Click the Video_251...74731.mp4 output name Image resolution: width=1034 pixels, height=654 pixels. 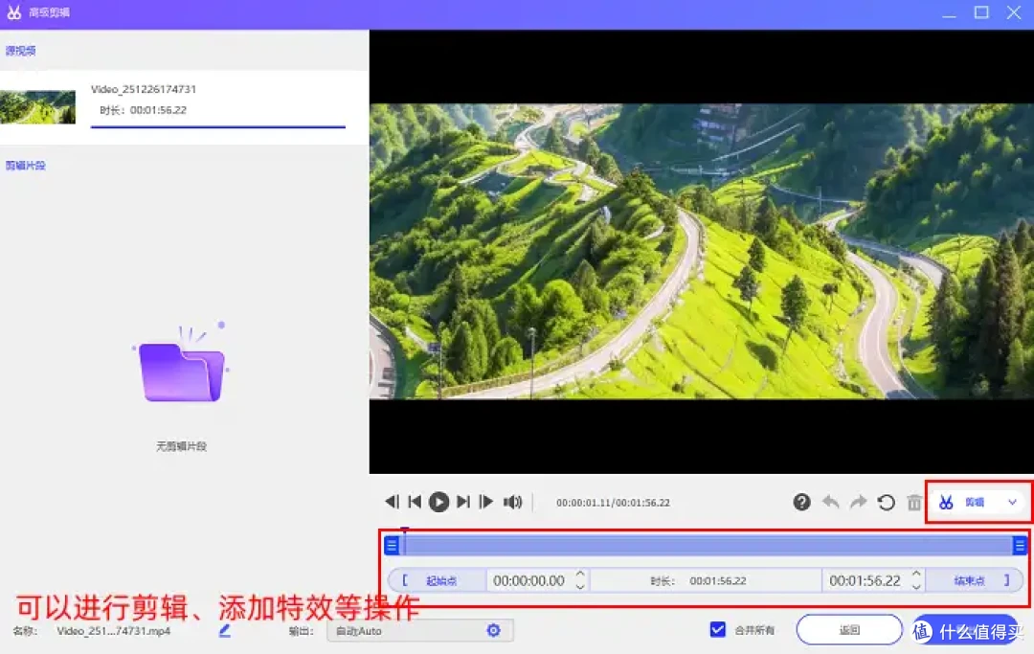[x=113, y=631]
